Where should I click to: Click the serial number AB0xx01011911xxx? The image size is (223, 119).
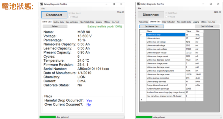pyautogui.click(x=93, y=69)
